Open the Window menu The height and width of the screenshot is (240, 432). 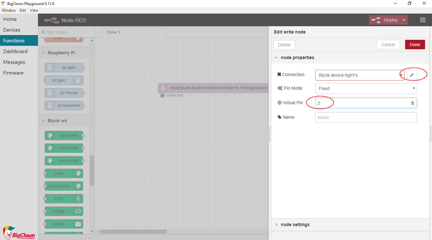[x=9, y=10]
